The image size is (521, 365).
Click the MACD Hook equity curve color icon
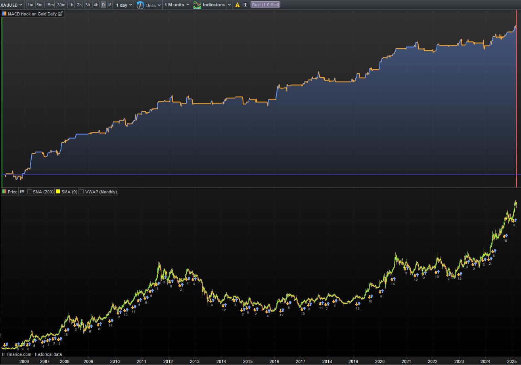click(x=4, y=13)
